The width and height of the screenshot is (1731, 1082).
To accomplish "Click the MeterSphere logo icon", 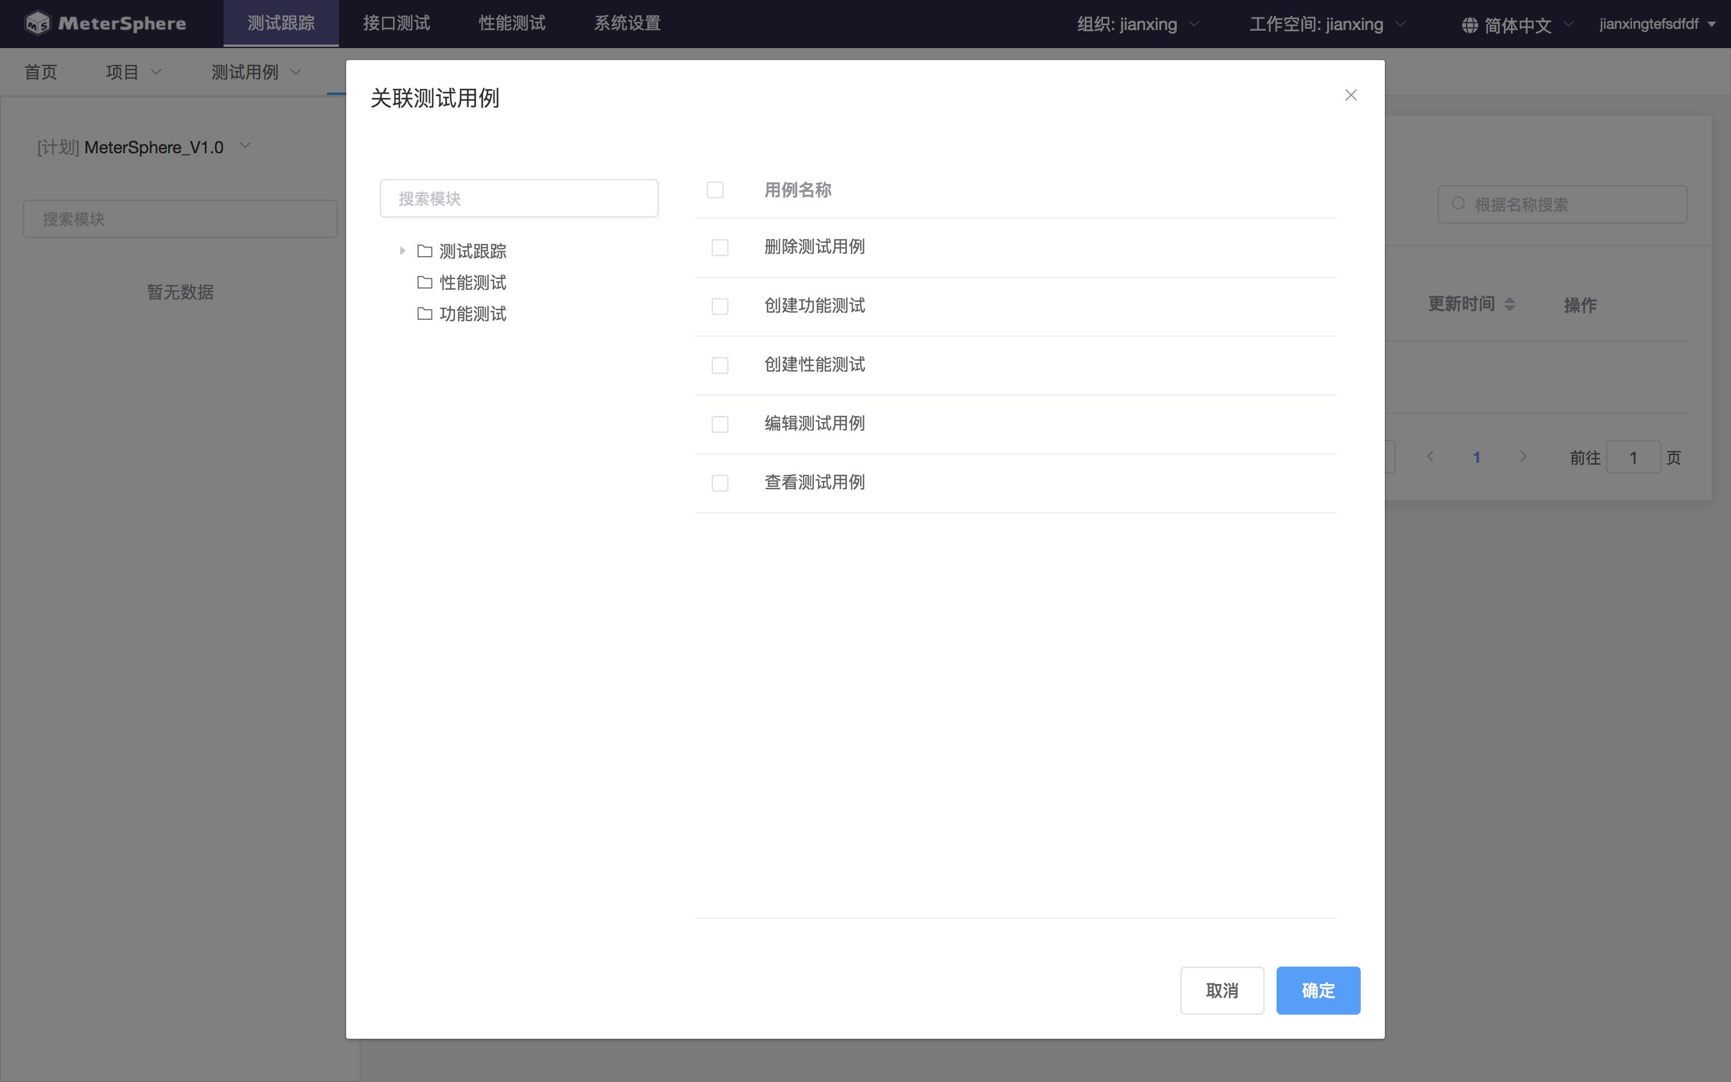I will [37, 23].
